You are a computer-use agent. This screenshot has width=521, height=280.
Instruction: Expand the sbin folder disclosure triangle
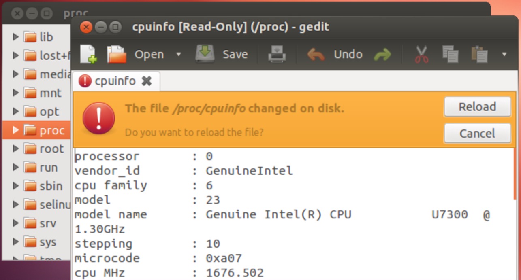pos(15,186)
